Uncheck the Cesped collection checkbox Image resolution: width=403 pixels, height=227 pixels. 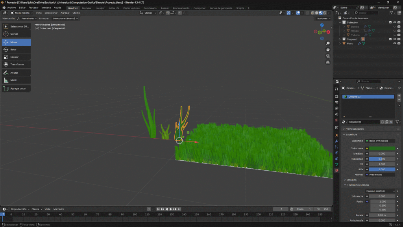point(390,39)
